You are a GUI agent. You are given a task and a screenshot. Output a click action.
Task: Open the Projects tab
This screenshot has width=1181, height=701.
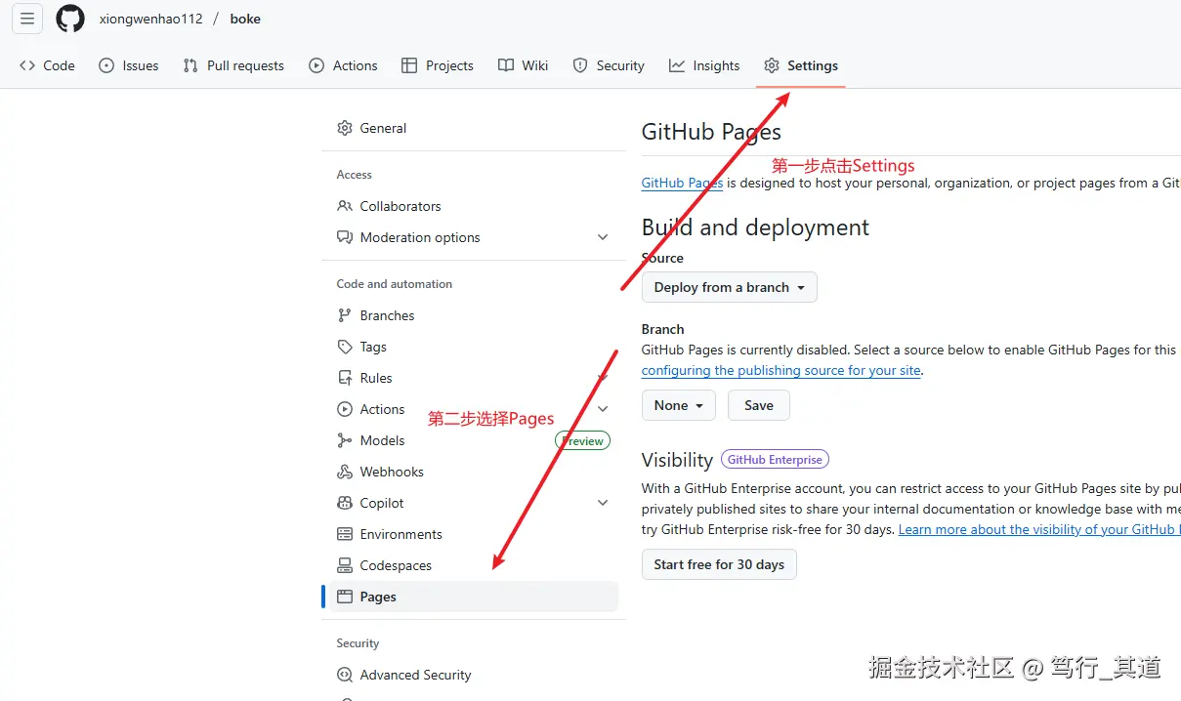(x=438, y=65)
